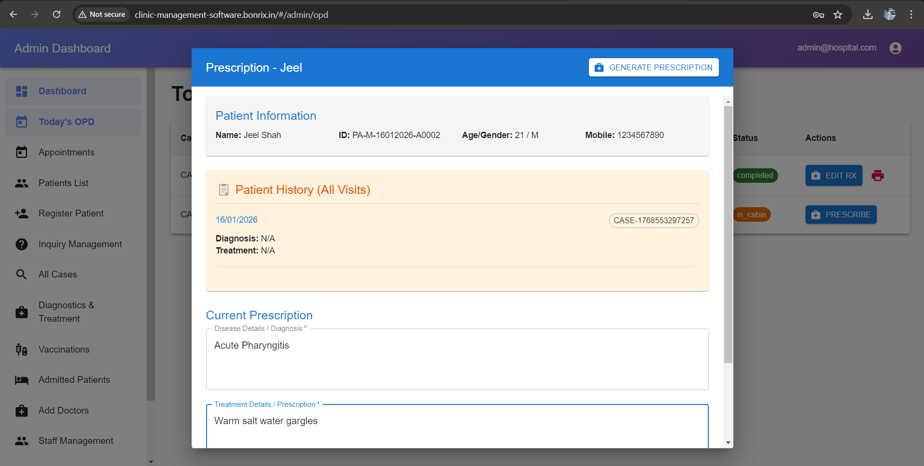924x466 pixels.
Task: Click the Register Patient person-add icon
Action: point(22,213)
